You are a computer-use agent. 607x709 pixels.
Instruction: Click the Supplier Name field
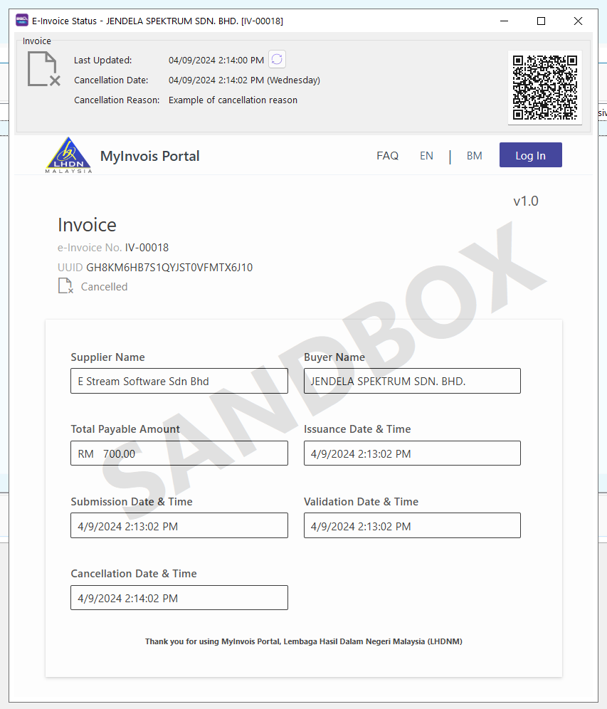(179, 381)
